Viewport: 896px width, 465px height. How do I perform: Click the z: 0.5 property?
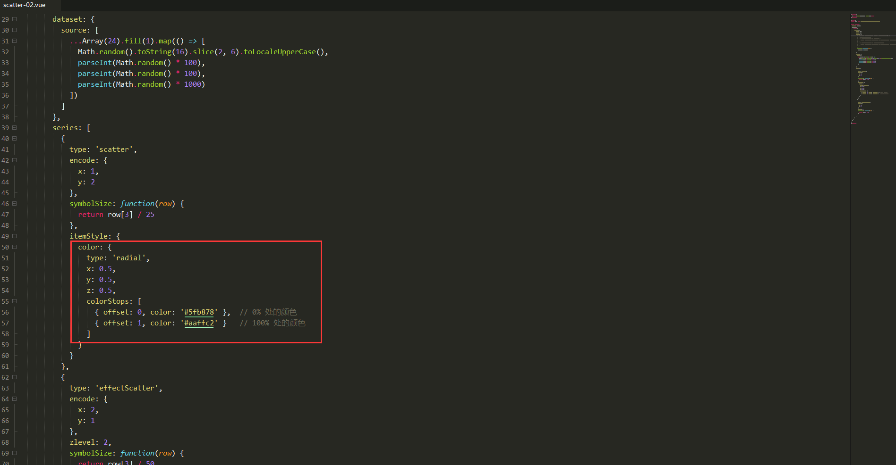(x=101, y=291)
